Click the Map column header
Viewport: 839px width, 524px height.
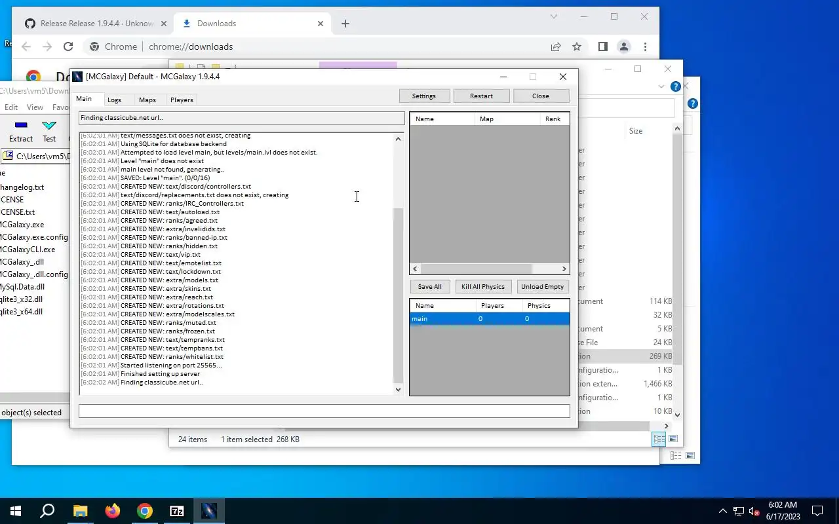click(507, 119)
